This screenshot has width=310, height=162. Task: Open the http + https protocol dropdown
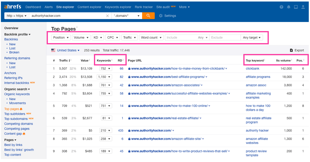(x=17, y=16)
